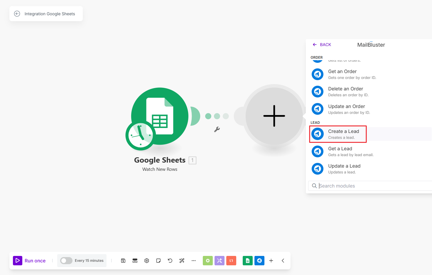Click the green flow control icon
The image size is (432, 275).
coord(208,261)
